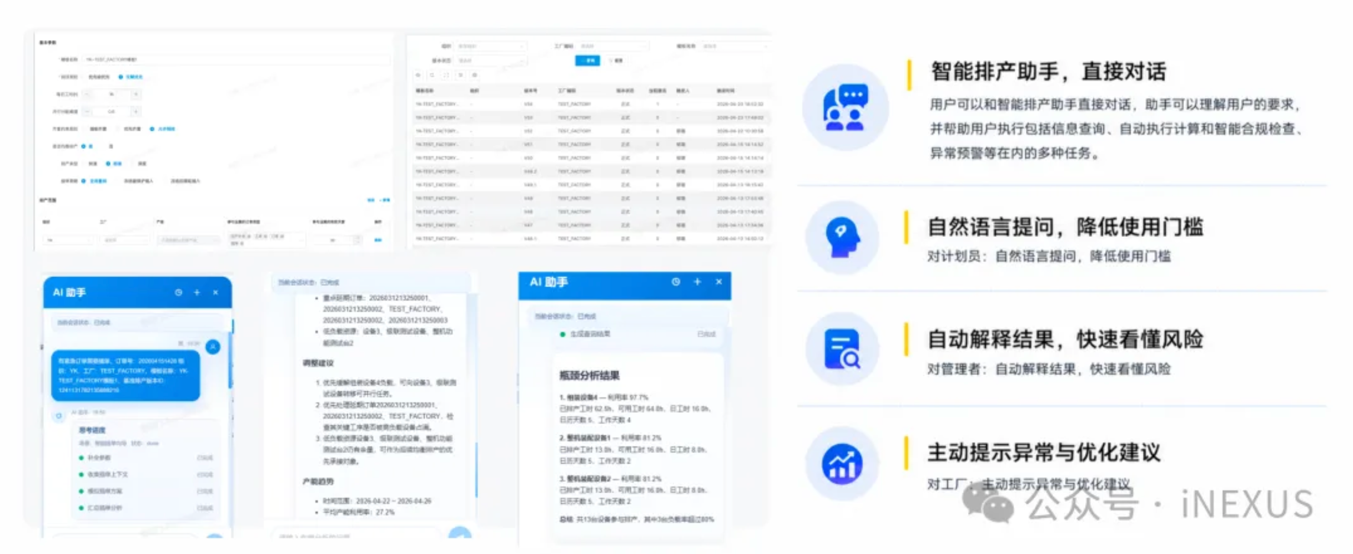The image size is (1353, 554).
Task: Click minus on the stepper showing 16
Action: point(87,94)
